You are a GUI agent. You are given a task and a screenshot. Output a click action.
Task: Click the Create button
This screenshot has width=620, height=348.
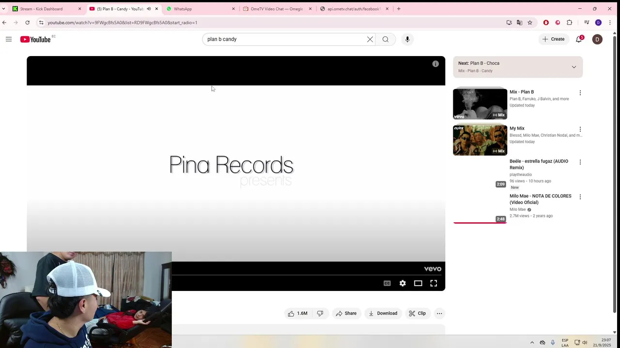point(554,39)
